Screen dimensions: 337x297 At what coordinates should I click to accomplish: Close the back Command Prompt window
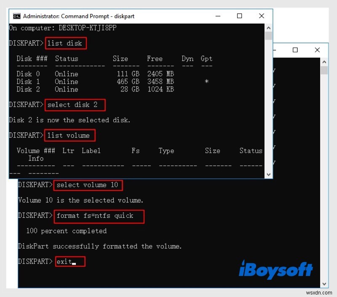tap(317, 50)
